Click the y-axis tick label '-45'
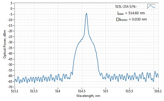The width and height of the screenshot is (164, 101). (x=10, y=59)
